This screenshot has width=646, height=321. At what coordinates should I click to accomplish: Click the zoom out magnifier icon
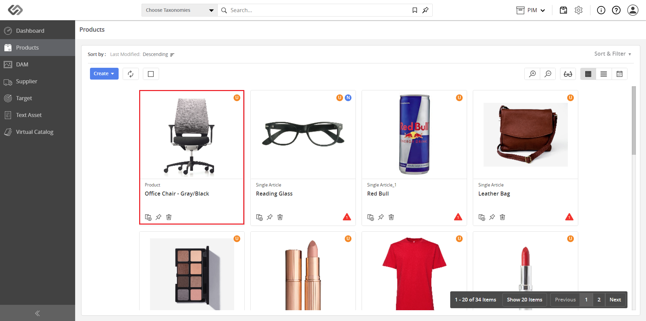coord(548,74)
